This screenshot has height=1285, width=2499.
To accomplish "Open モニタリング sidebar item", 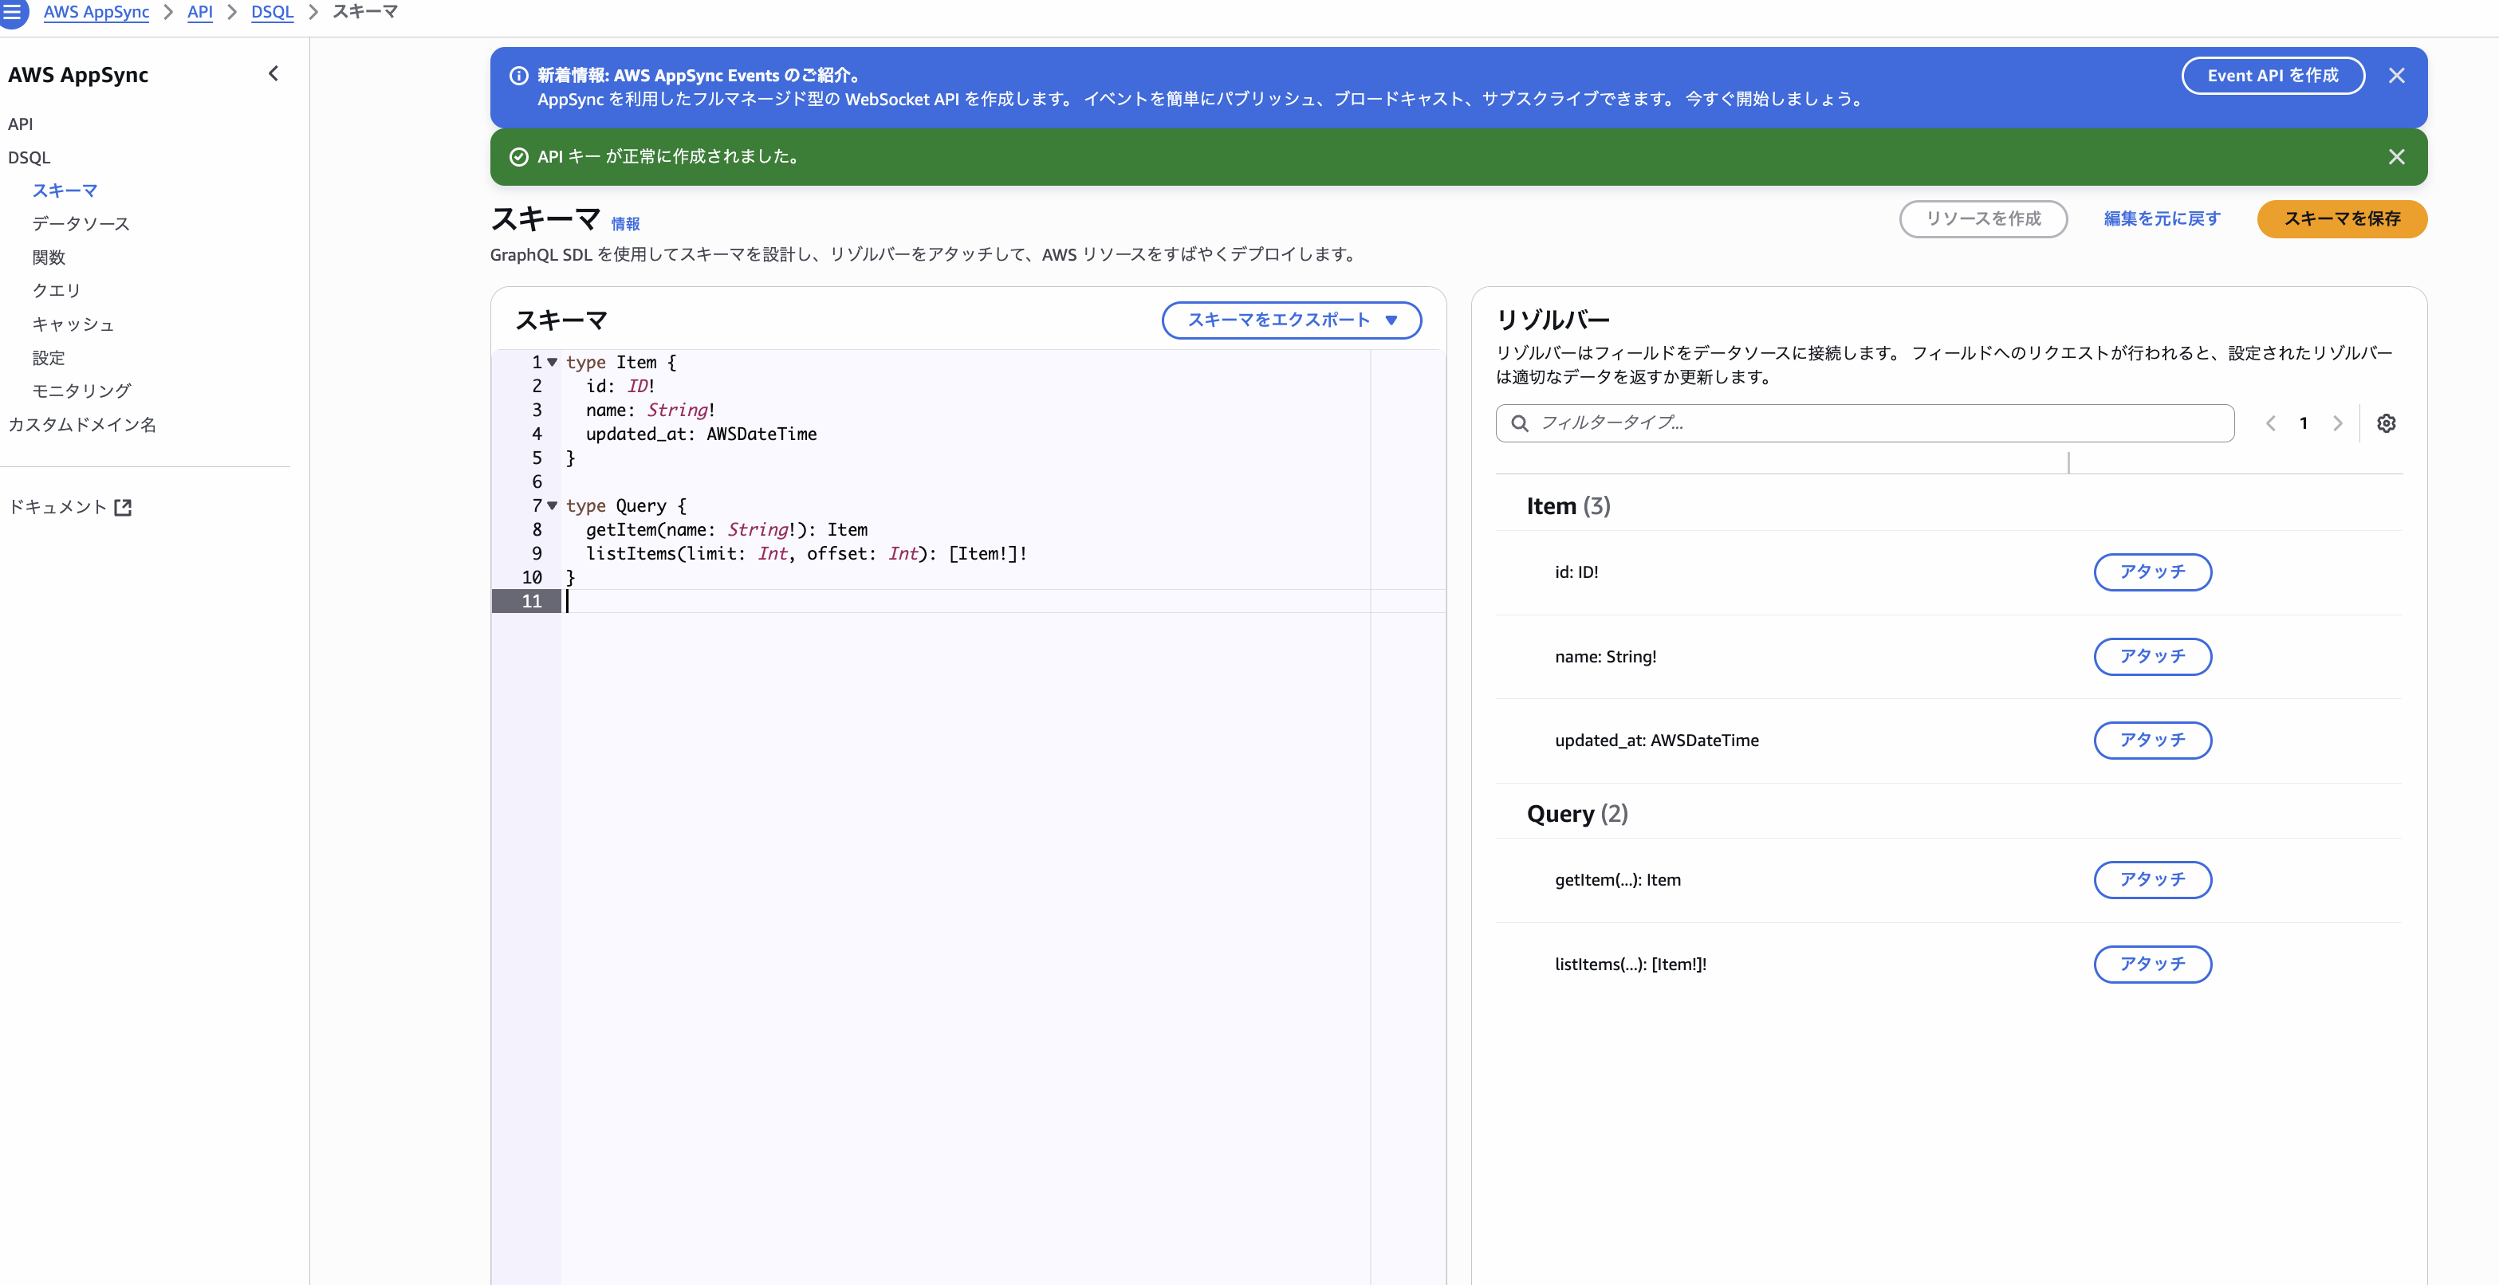I will point(81,391).
